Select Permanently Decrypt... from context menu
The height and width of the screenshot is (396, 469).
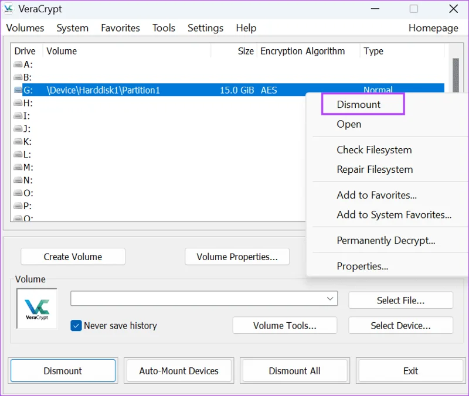tap(388, 241)
